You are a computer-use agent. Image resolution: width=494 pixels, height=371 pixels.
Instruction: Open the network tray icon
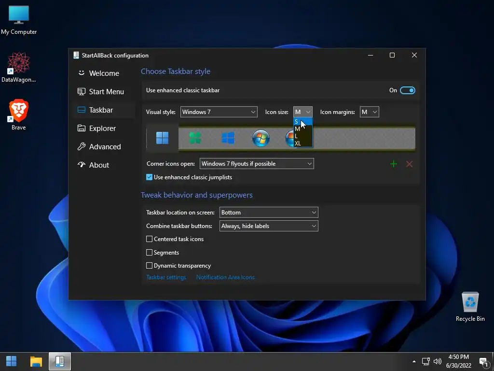point(426,361)
